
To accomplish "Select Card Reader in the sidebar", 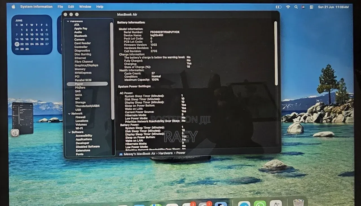I will pyautogui.click(x=82, y=43).
